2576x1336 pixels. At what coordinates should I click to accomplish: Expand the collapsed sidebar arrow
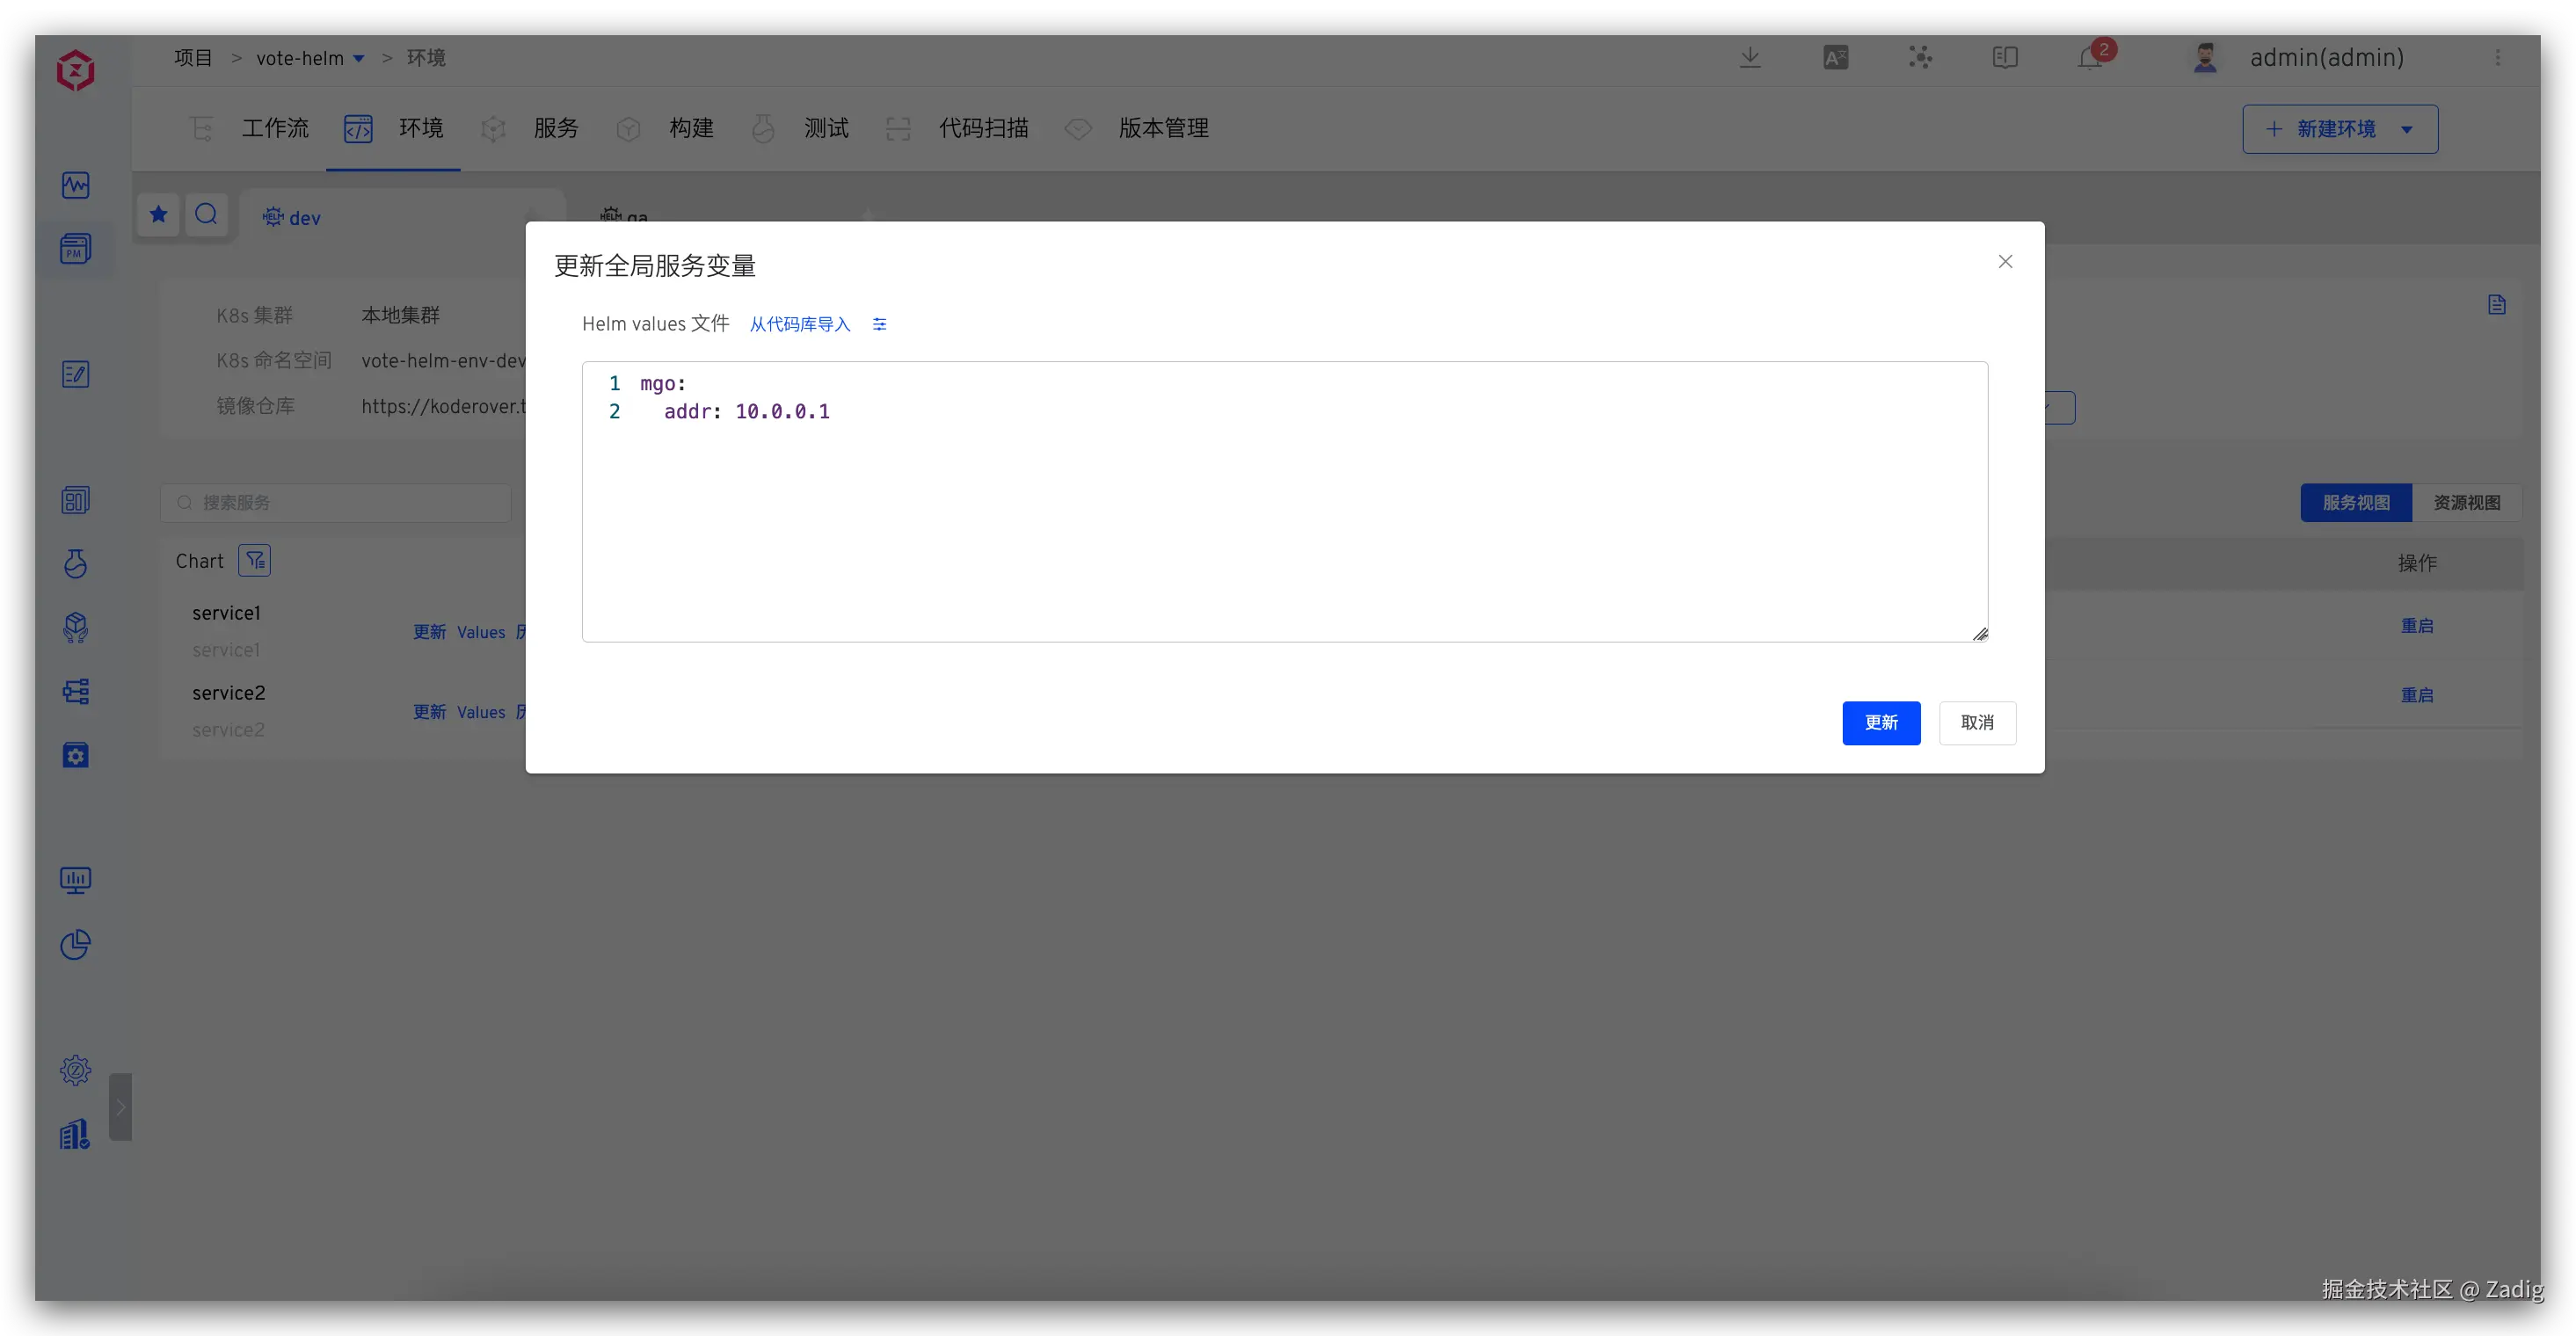pyautogui.click(x=121, y=1107)
